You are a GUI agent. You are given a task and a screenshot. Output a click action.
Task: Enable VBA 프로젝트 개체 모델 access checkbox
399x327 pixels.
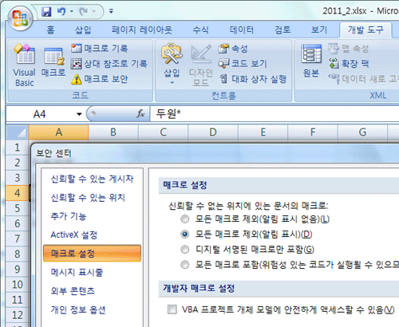click(172, 309)
